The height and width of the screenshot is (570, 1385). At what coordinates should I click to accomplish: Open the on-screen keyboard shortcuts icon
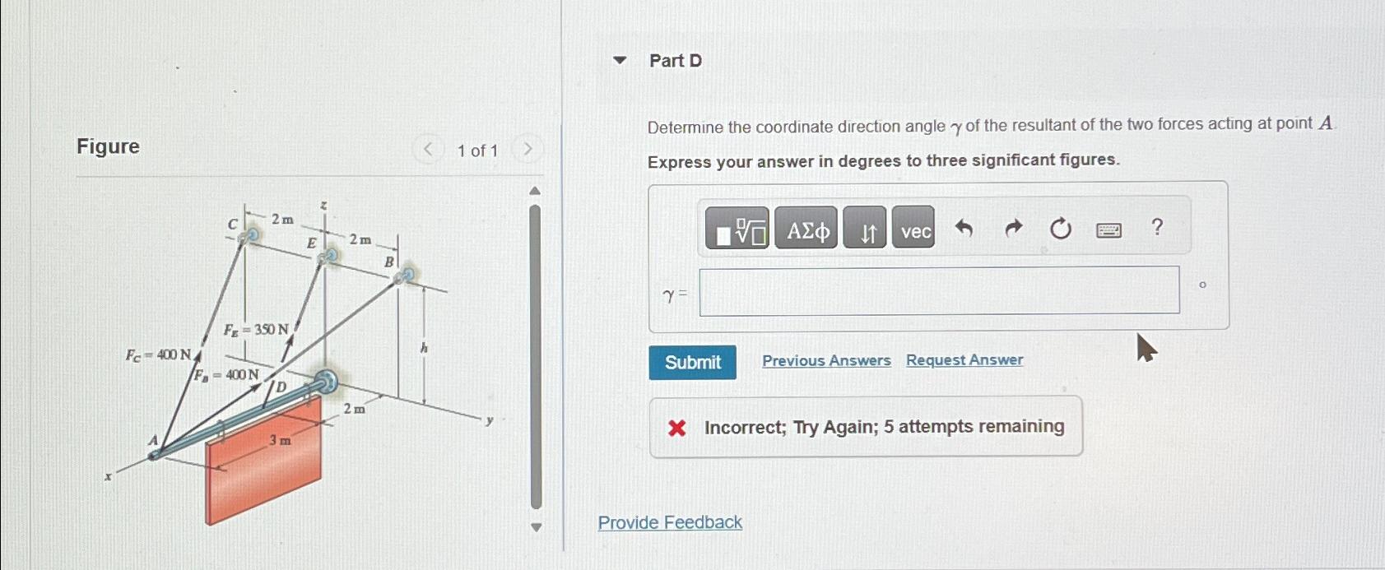click(1108, 230)
